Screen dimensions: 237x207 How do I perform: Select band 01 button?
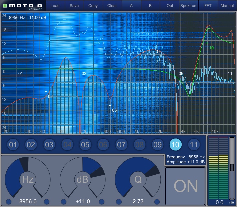point(13,145)
